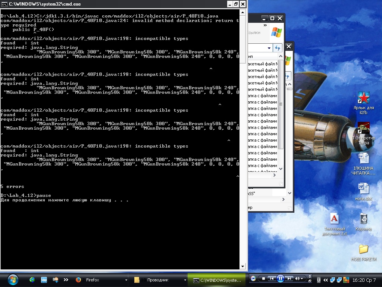Image resolution: width=382 pixels, height=287 pixels.
Task: Open the Start menu orb
Action: point(13,280)
